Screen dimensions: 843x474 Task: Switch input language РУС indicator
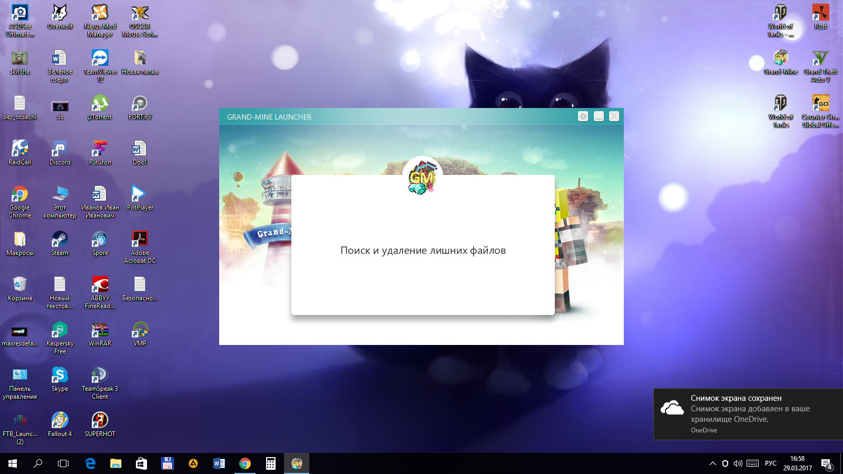click(x=771, y=463)
